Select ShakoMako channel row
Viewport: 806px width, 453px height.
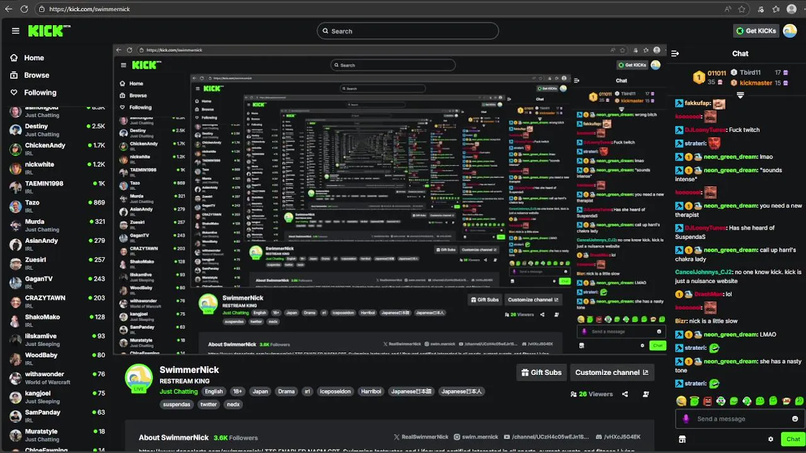57,320
